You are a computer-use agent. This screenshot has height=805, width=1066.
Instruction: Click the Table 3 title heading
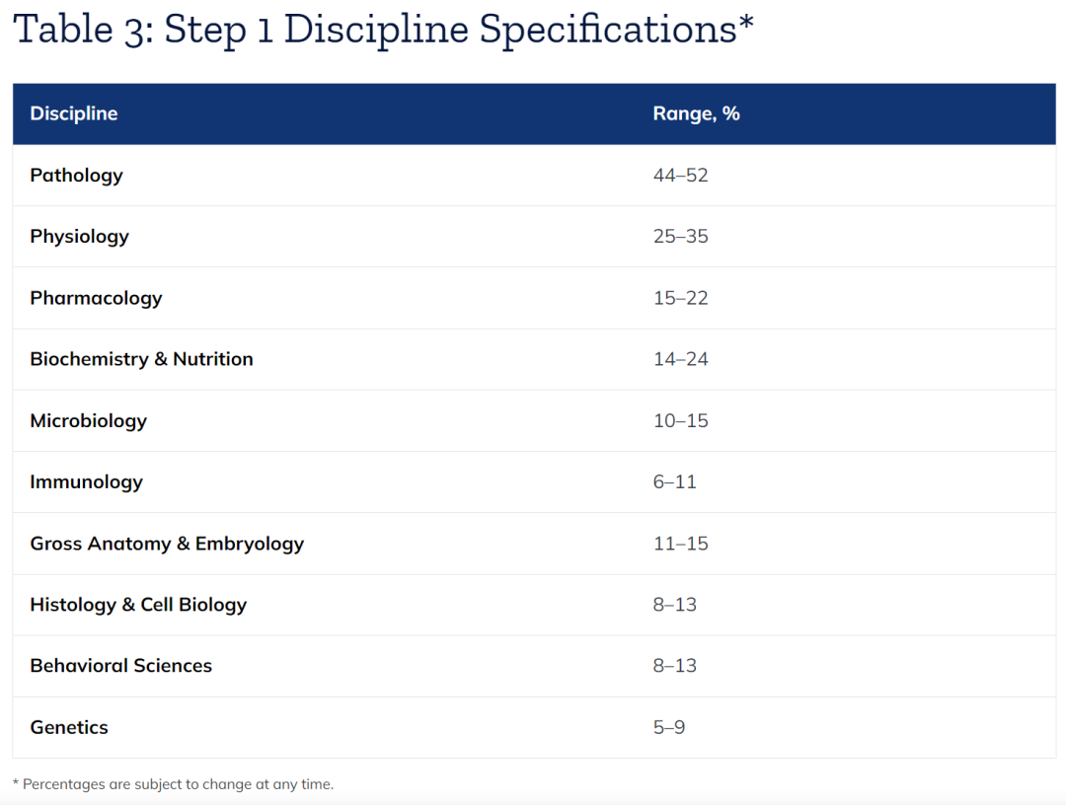(383, 30)
